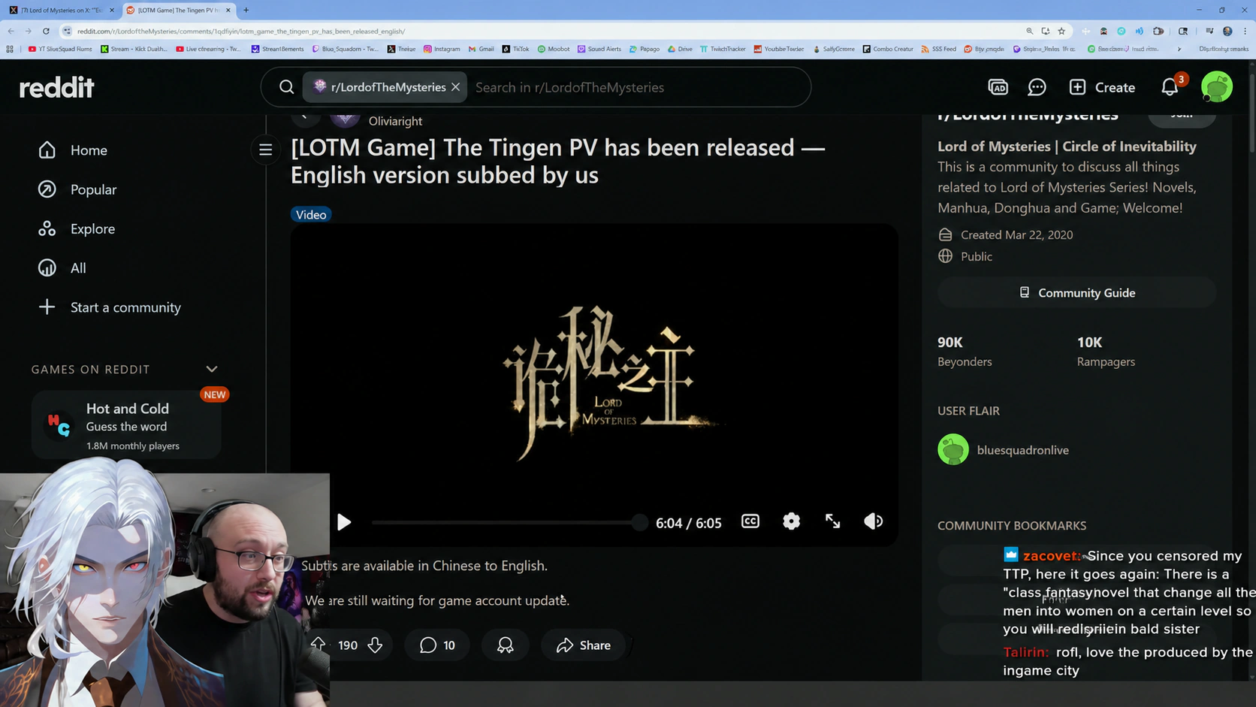Screen dimensions: 1256x707
Task: Open the SSS Feed bookmark
Action: [x=938, y=49]
